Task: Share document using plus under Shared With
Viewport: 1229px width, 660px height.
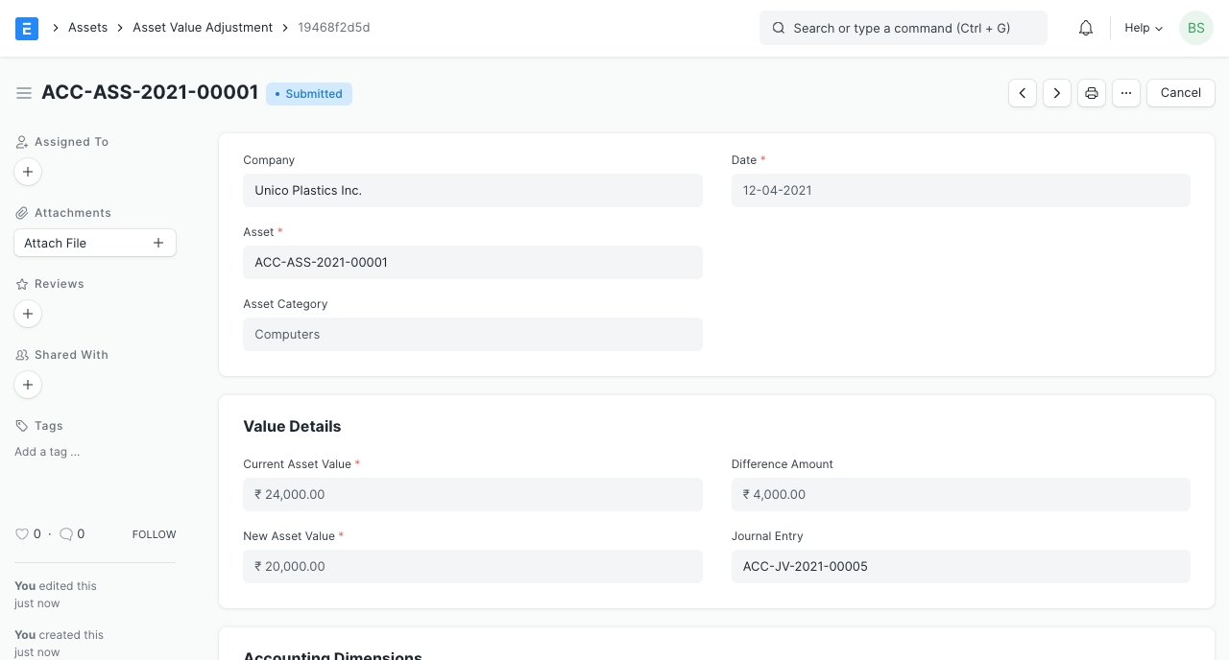Action: pyautogui.click(x=28, y=385)
